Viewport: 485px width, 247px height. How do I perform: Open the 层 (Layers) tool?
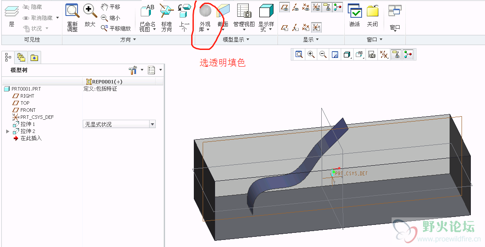tap(12, 15)
